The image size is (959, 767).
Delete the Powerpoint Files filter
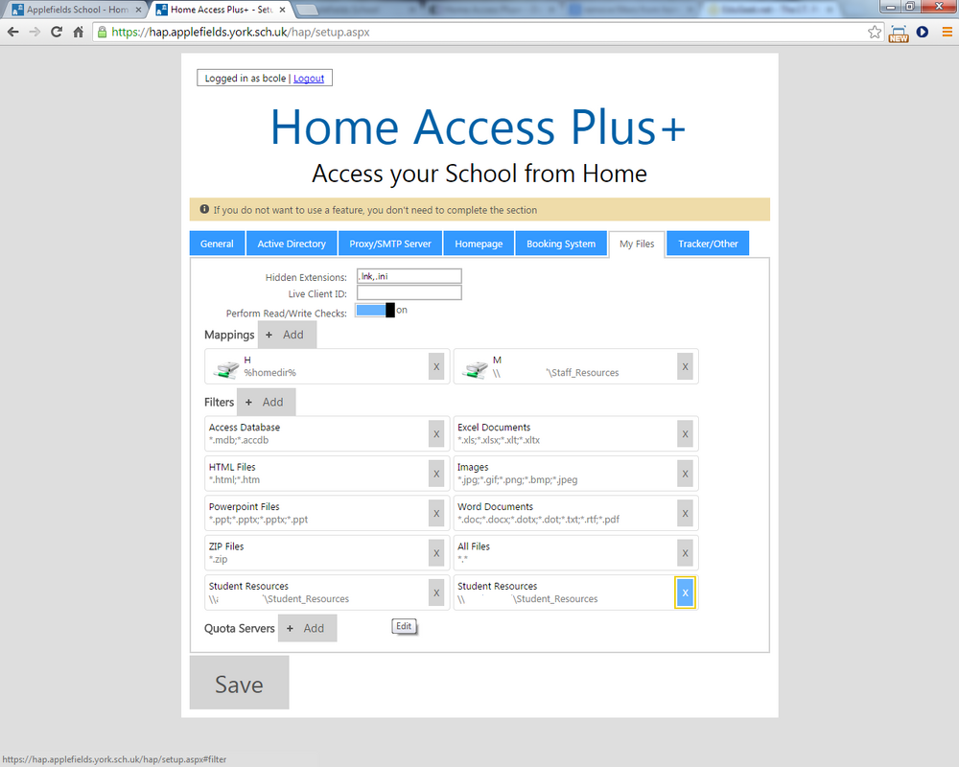pos(436,513)
